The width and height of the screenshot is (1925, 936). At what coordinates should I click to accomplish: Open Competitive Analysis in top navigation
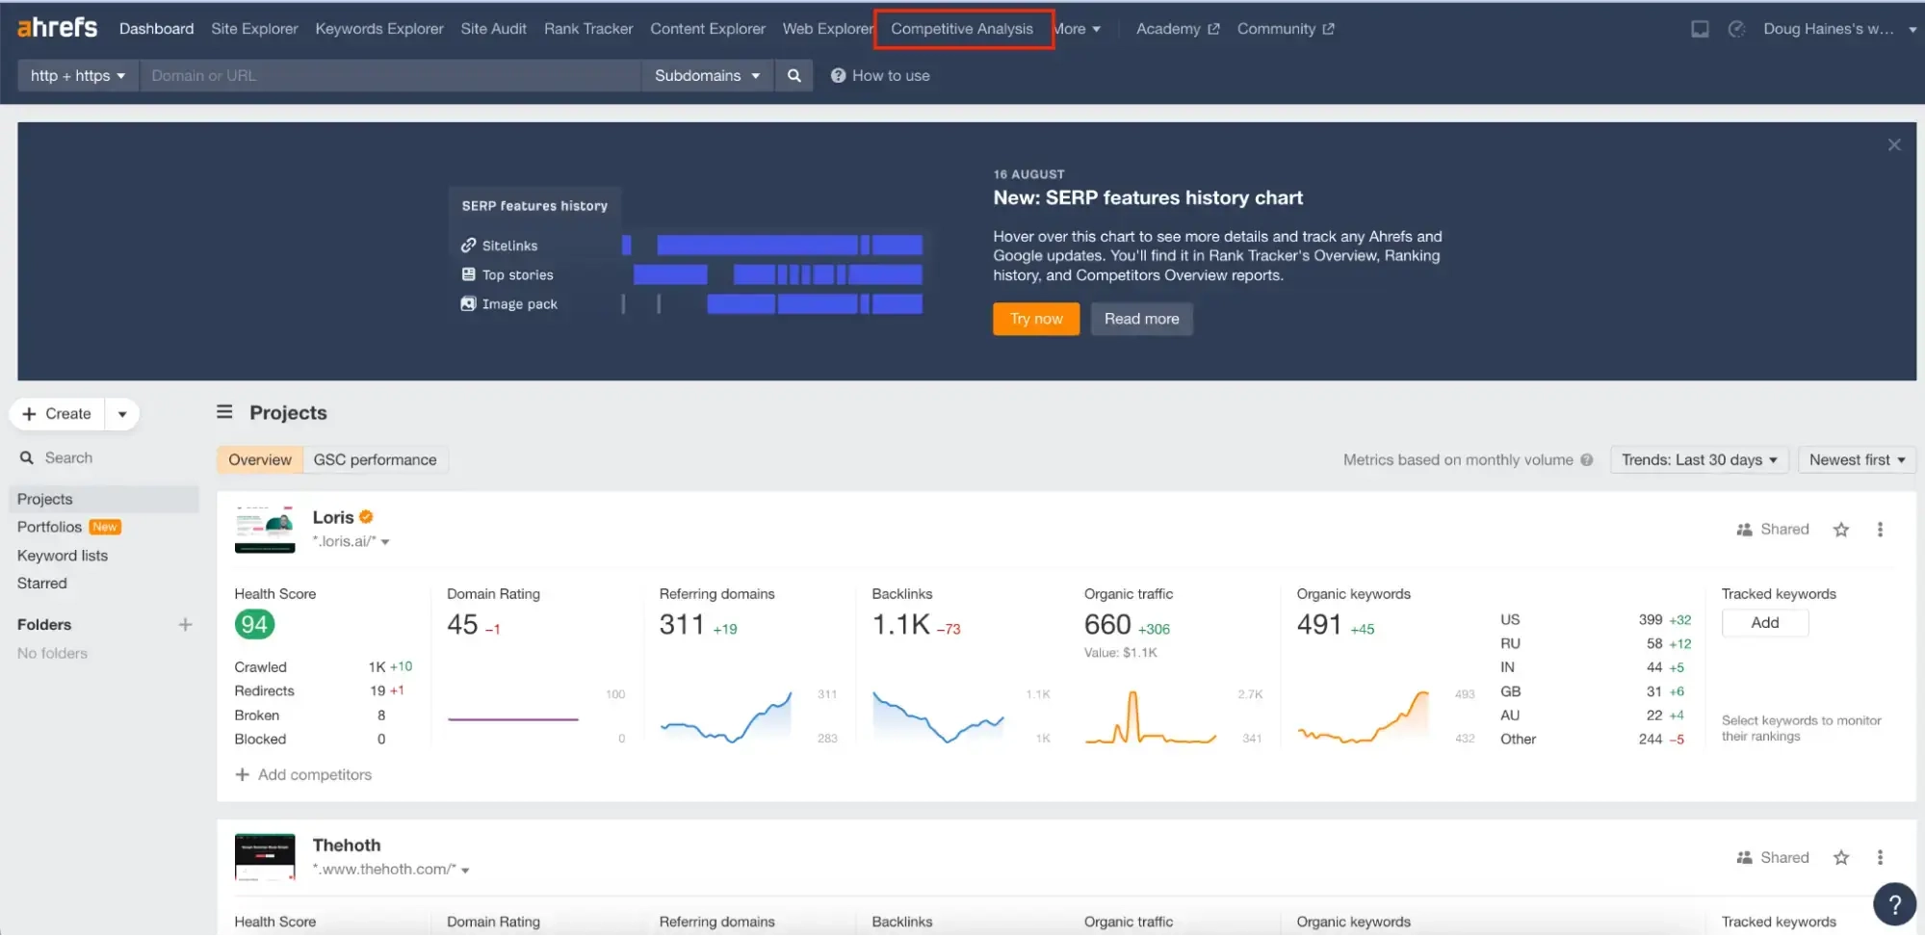pos(961,29)
